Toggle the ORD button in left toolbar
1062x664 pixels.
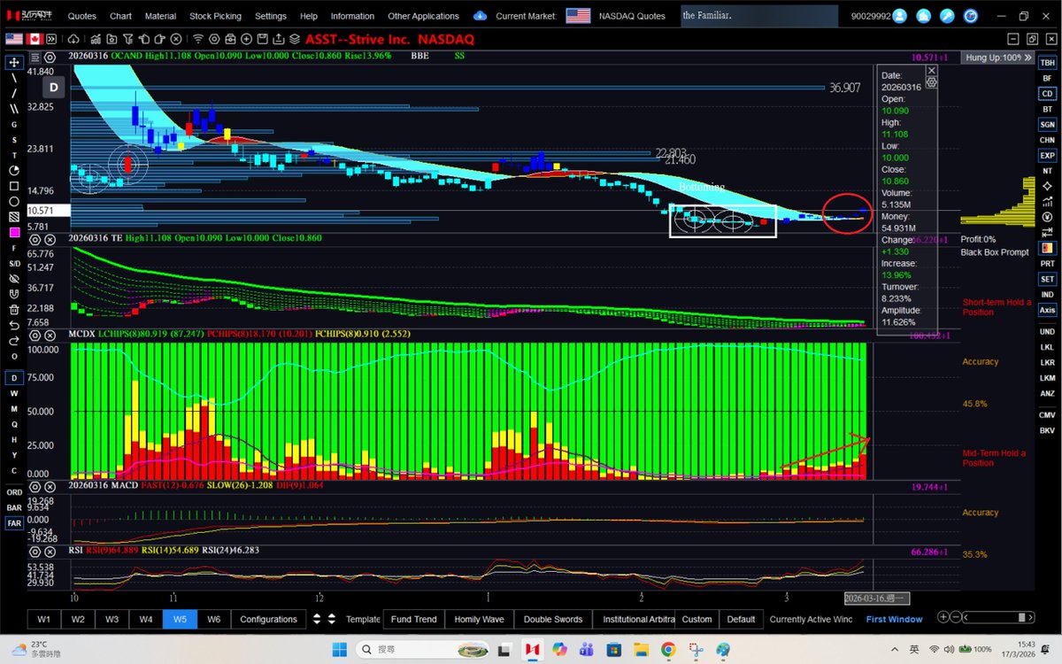pos(14,491)
